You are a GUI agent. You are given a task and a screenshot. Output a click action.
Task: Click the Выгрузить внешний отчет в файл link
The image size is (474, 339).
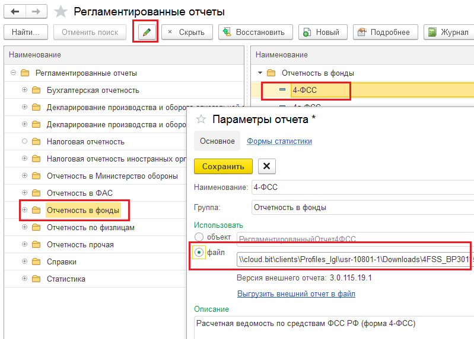(x=296, y=293)
